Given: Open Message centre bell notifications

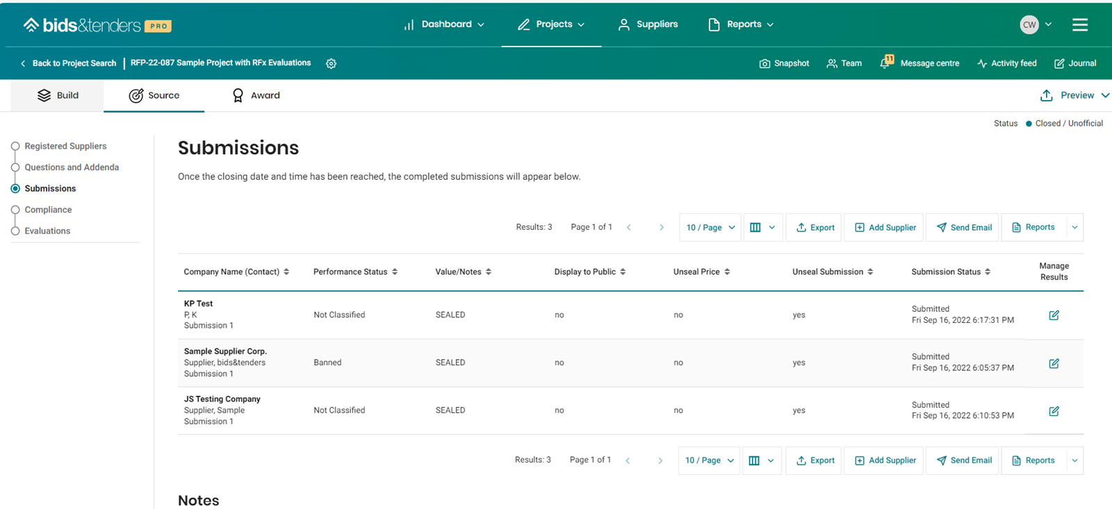Looking at the screenshot, I should coord(885,63).
